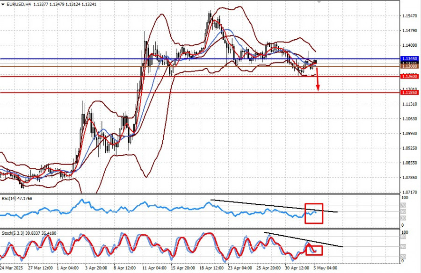The image size is (421, 273).
Task: Click the red 1.11850 price label
Action: pyautogui.click(x=409, y=93)
